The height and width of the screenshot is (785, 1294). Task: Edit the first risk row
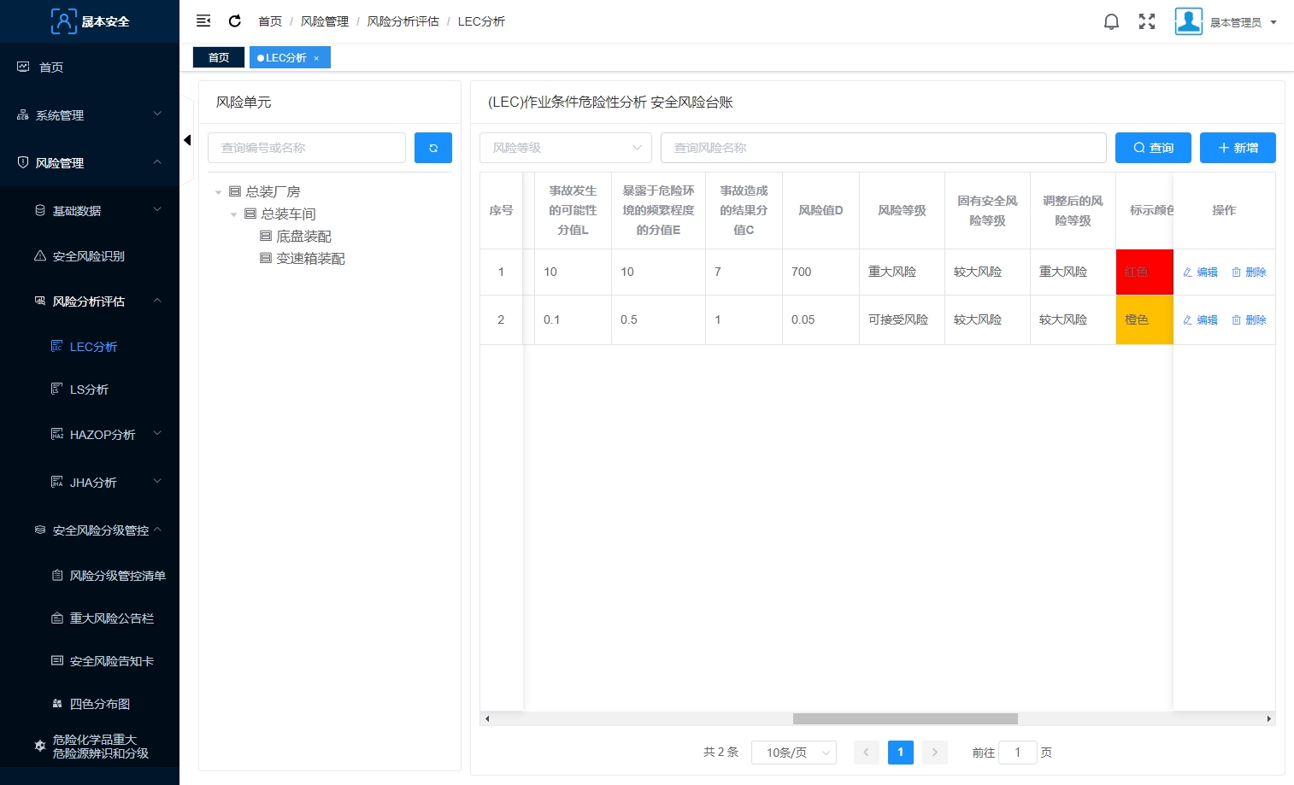pyautogui.click(x=1200, y=272)
